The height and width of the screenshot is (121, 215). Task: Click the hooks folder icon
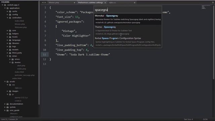pos(10,37)
